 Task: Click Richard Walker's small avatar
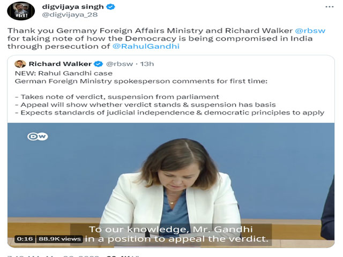pos(20,64)
